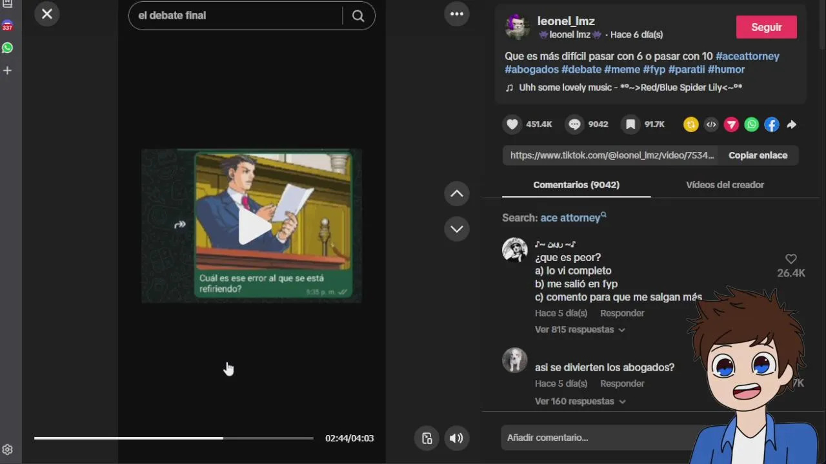Open the dog avatar commenter profile
The height and width of the screenshot is (464, 826).
[515, 361]
